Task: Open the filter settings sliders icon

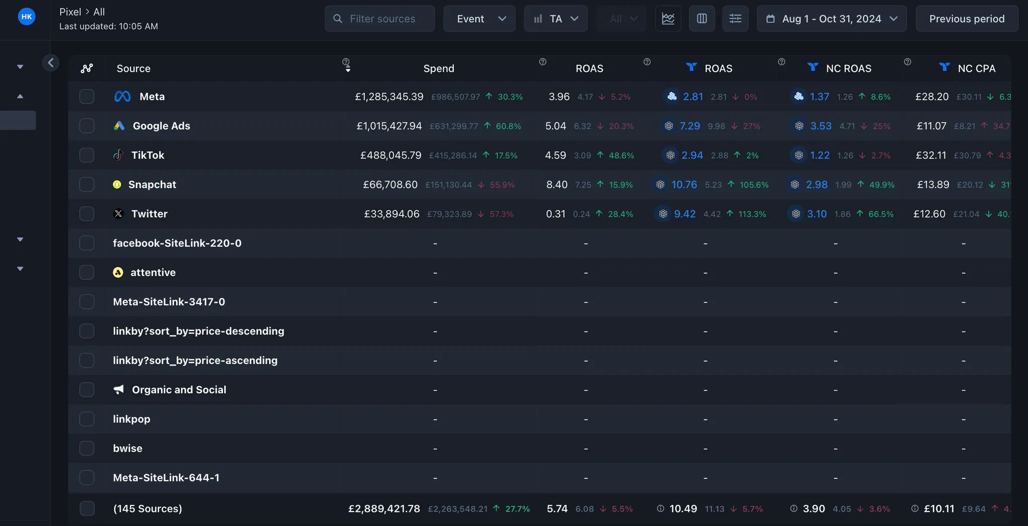Action: click(x=735, y=19)
